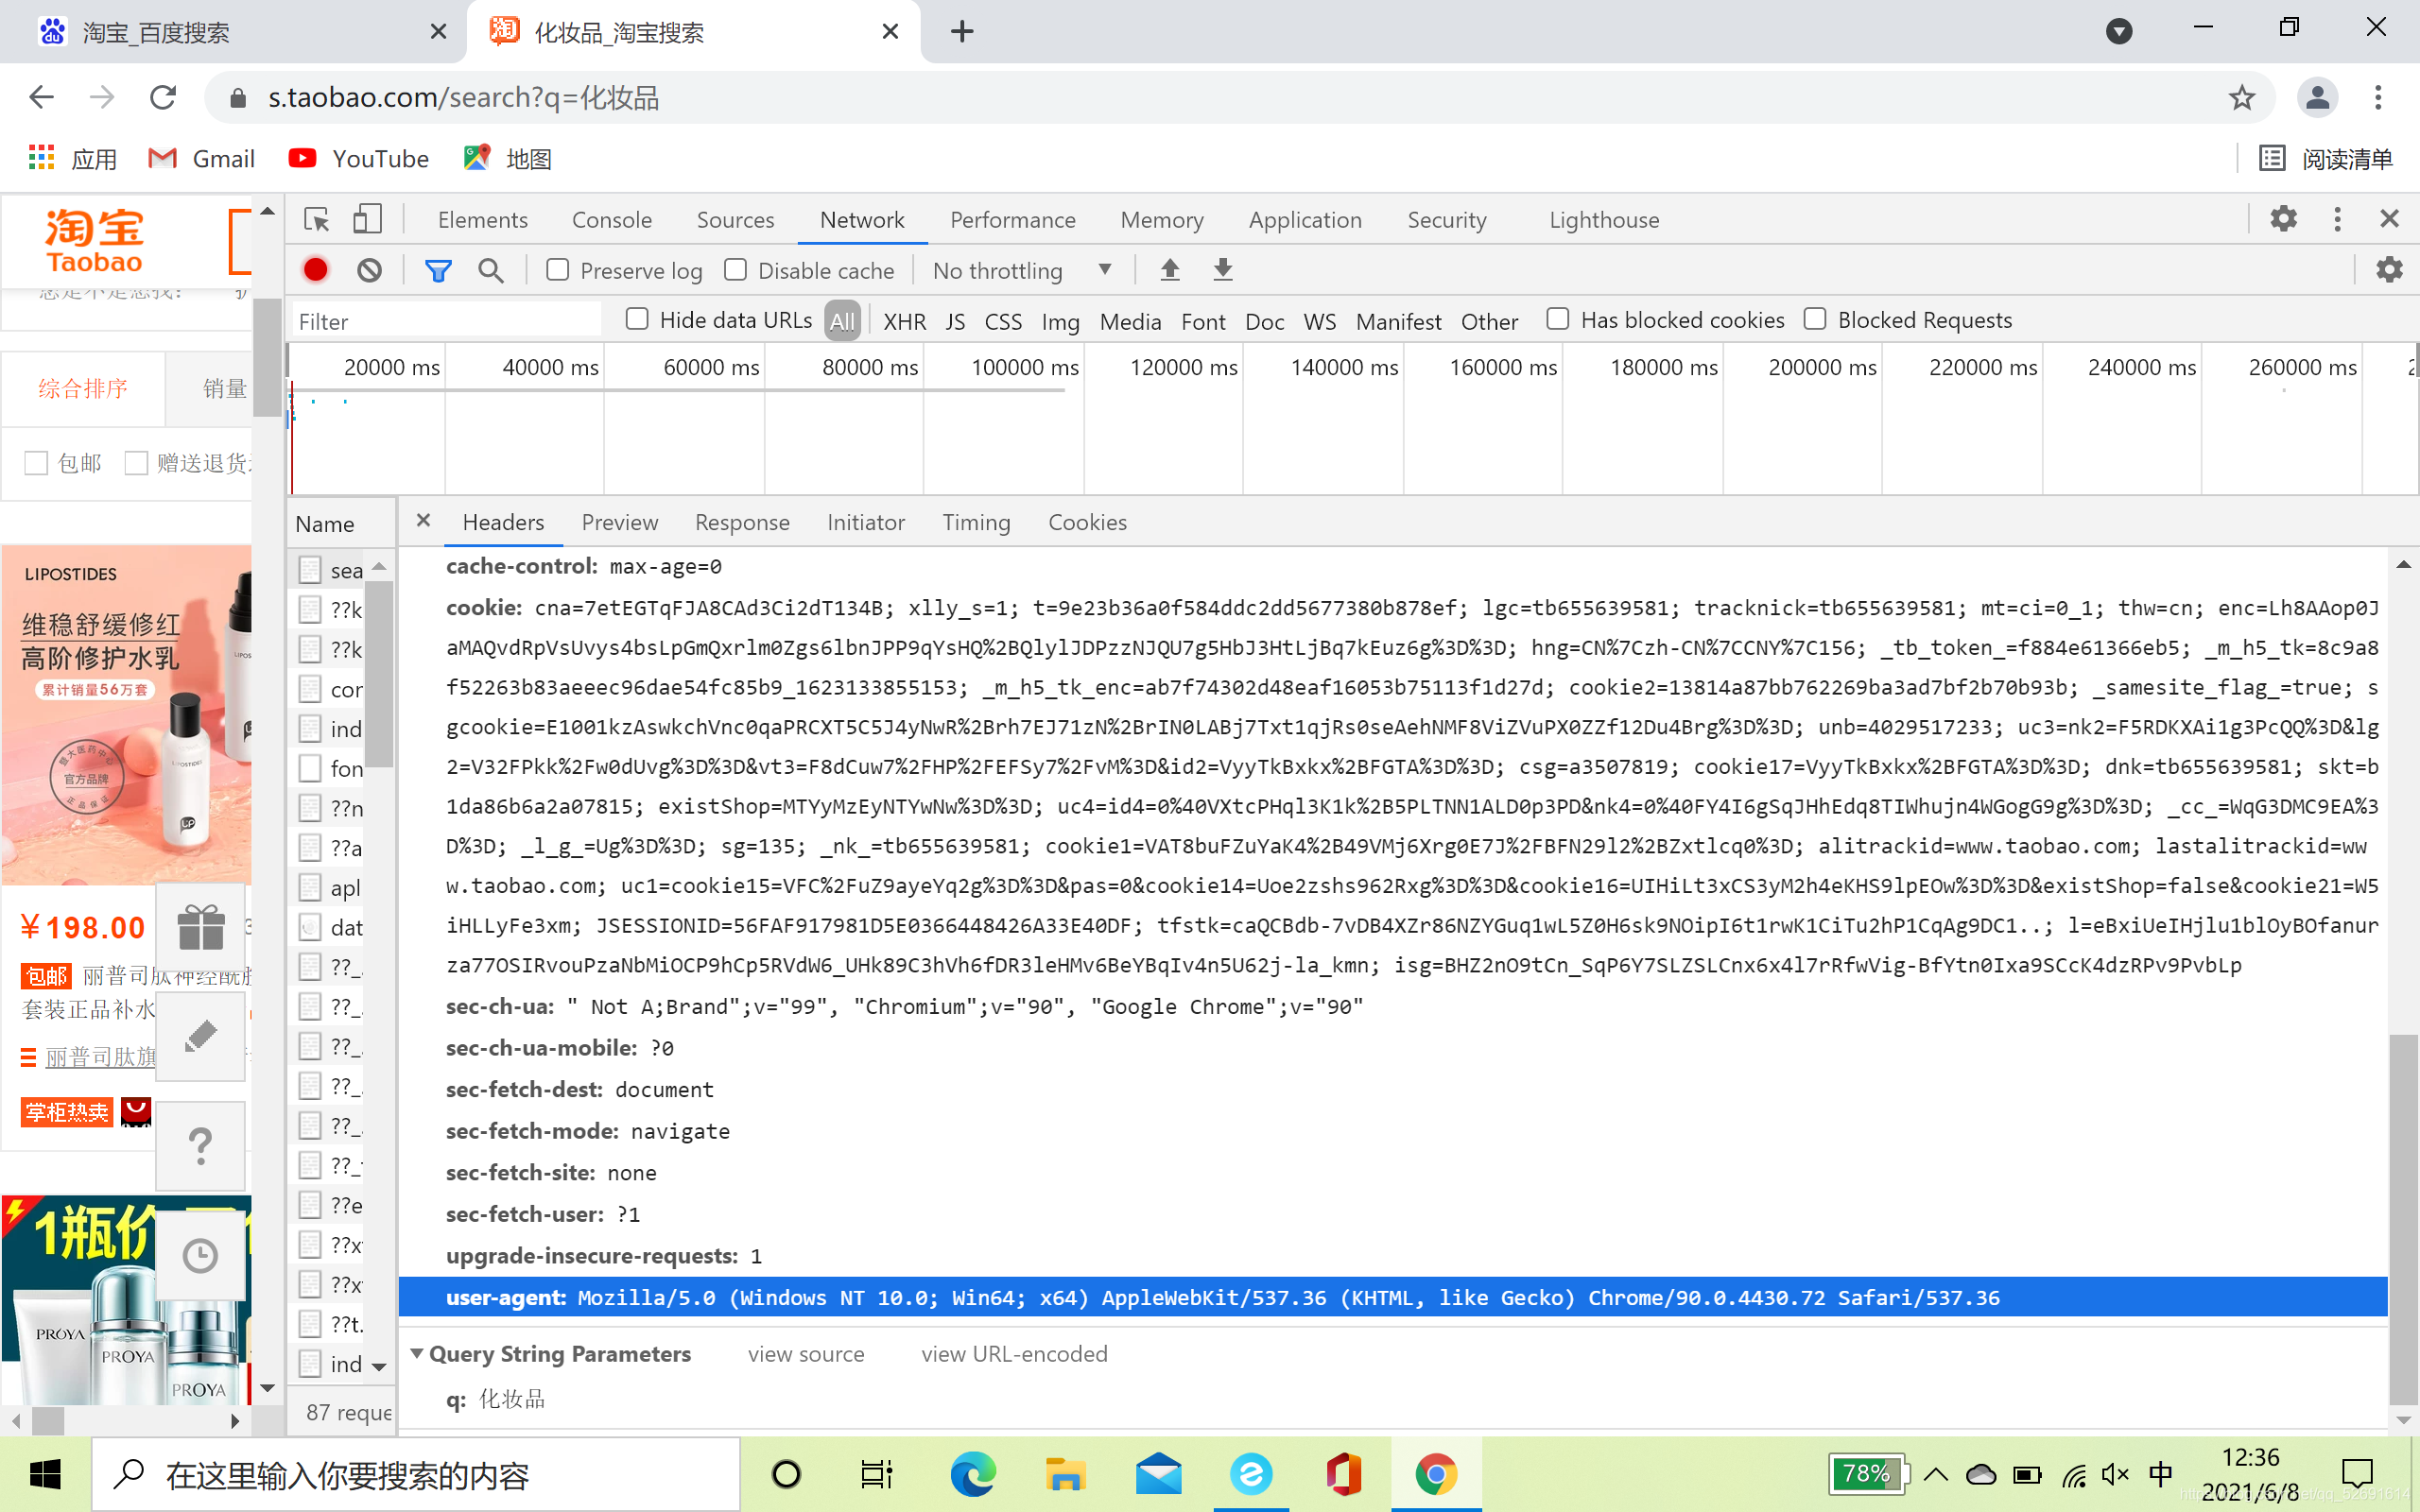Clear the network log
This screenshot has height=1512, width=2420.
369,270
